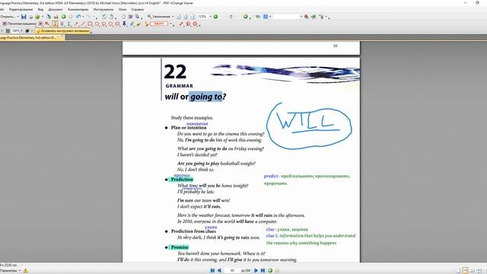The width and height of the screenshot is (487, 274).
Task: Select the Line drawing tool
Action: tap(83, 24)
